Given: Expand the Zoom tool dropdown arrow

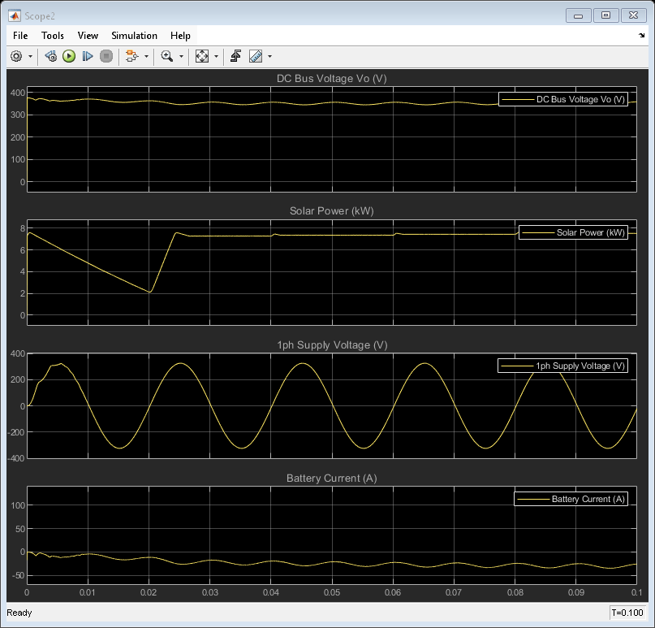Looking at the screenshot, I should [181, 56].
